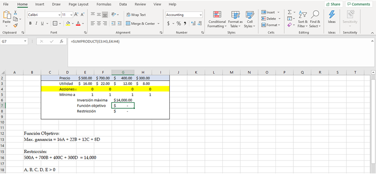This screenshot has height=174, width=376.
Task: Click the AutoSum sigma icon
Action: point(290,12)
